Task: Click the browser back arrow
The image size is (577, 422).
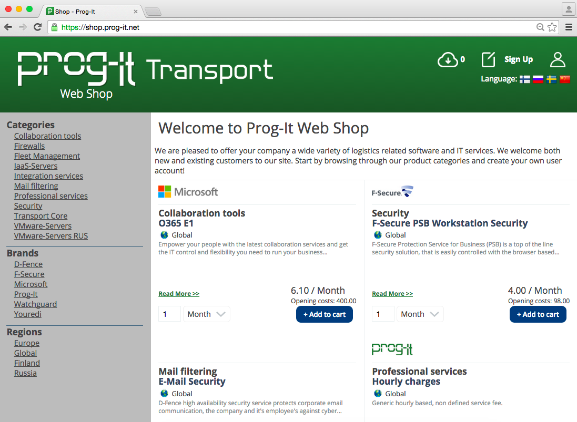Action: coord(8,27)
